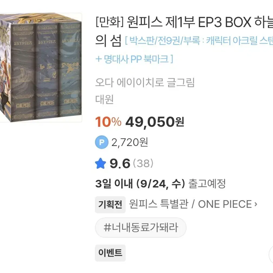Click the 기획전 badge
The width and height of the screenshot is (273, 273).
coord(110,204)
